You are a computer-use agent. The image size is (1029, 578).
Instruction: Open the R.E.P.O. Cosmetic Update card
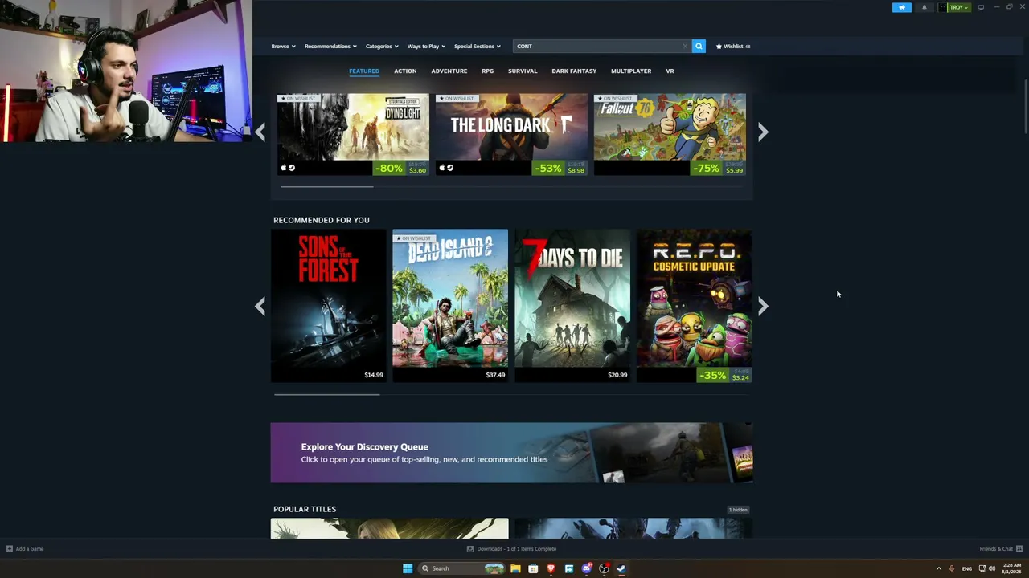click(x=695, y=306)
